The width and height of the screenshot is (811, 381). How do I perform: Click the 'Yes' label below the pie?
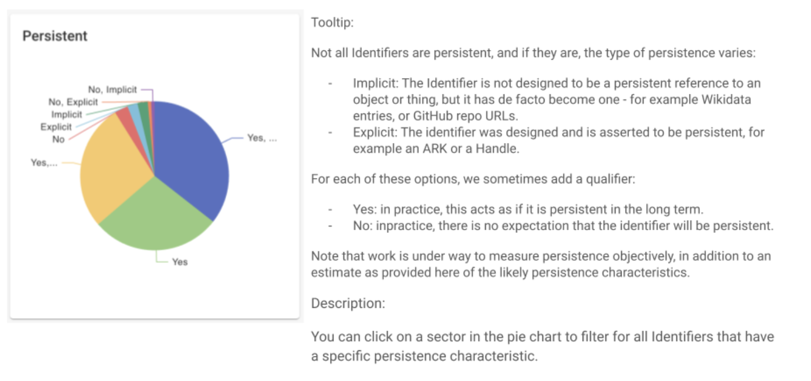click(180, 261)
